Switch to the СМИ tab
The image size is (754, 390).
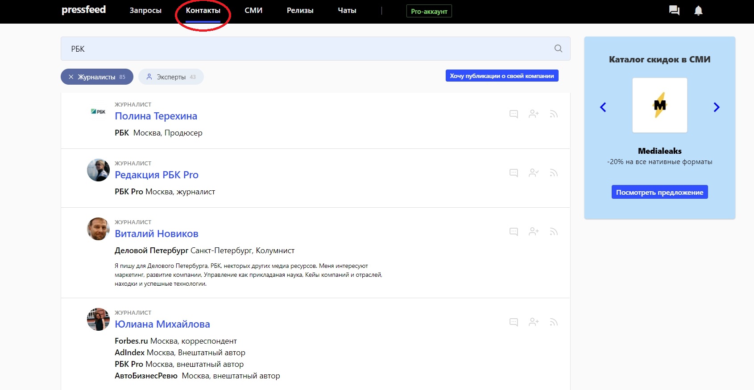pyautogui.click(x=253, y=11)
